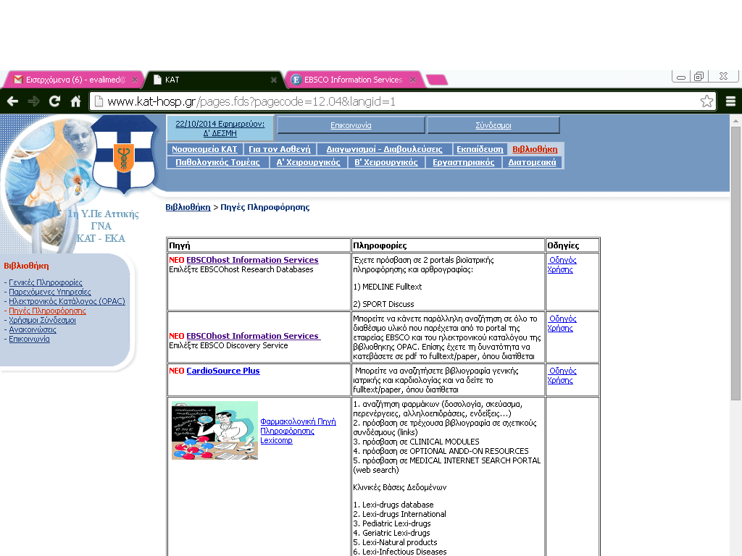Open Διαγωνισμοί - Διαβουλεύσεις menu
Viewport: 742px width, 556px height.
(x=384, y=149)
